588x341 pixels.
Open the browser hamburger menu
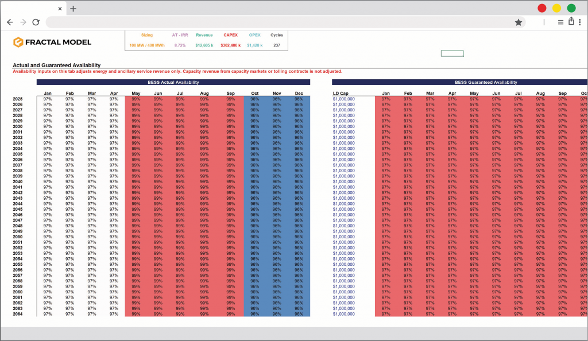tap(560, 22)
